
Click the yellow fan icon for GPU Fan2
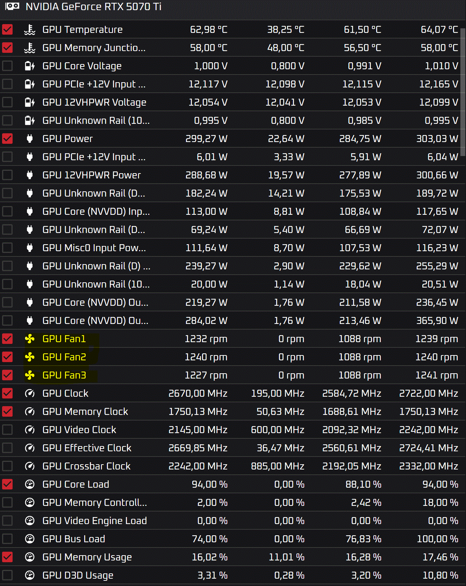(30, 357)
